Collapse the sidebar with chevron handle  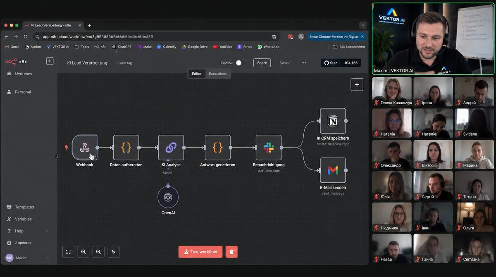pos(57,157)
